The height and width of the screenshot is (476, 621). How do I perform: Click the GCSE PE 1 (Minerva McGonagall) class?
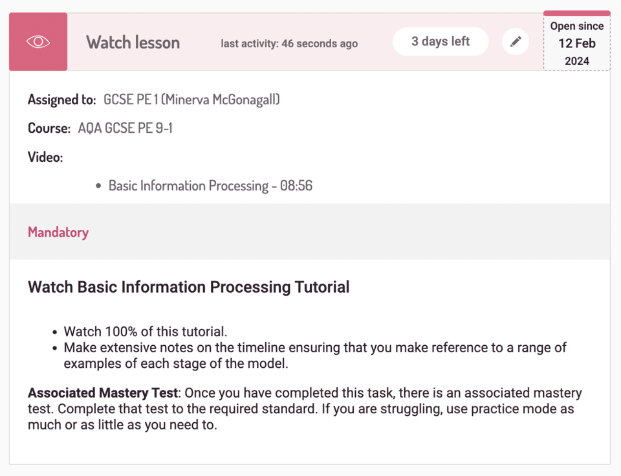pos(191,99)
